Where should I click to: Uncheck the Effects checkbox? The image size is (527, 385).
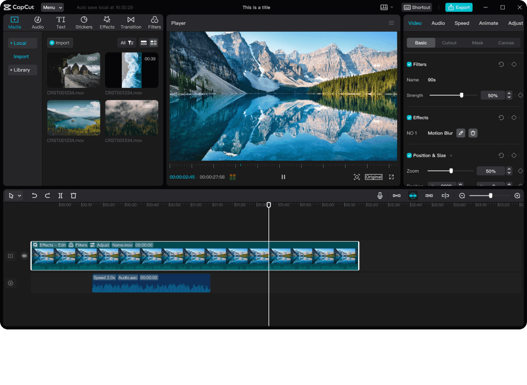(409, 118)
